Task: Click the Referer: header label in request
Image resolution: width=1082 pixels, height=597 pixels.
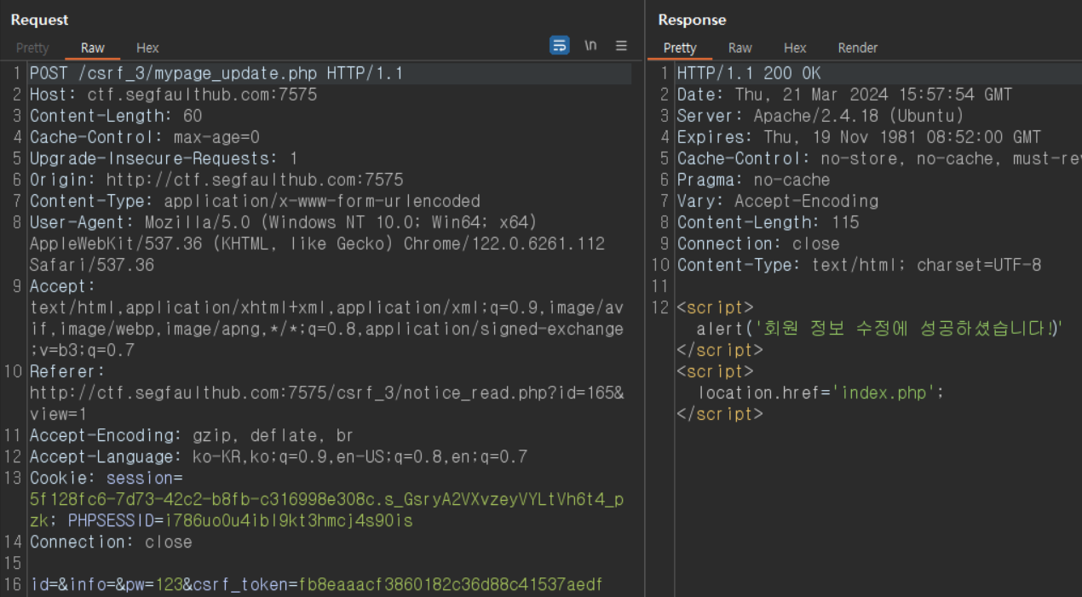Action: (67, 371)
